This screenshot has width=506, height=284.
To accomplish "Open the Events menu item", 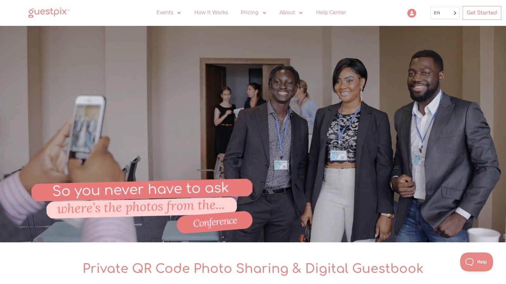I will [x=165, y=13].
